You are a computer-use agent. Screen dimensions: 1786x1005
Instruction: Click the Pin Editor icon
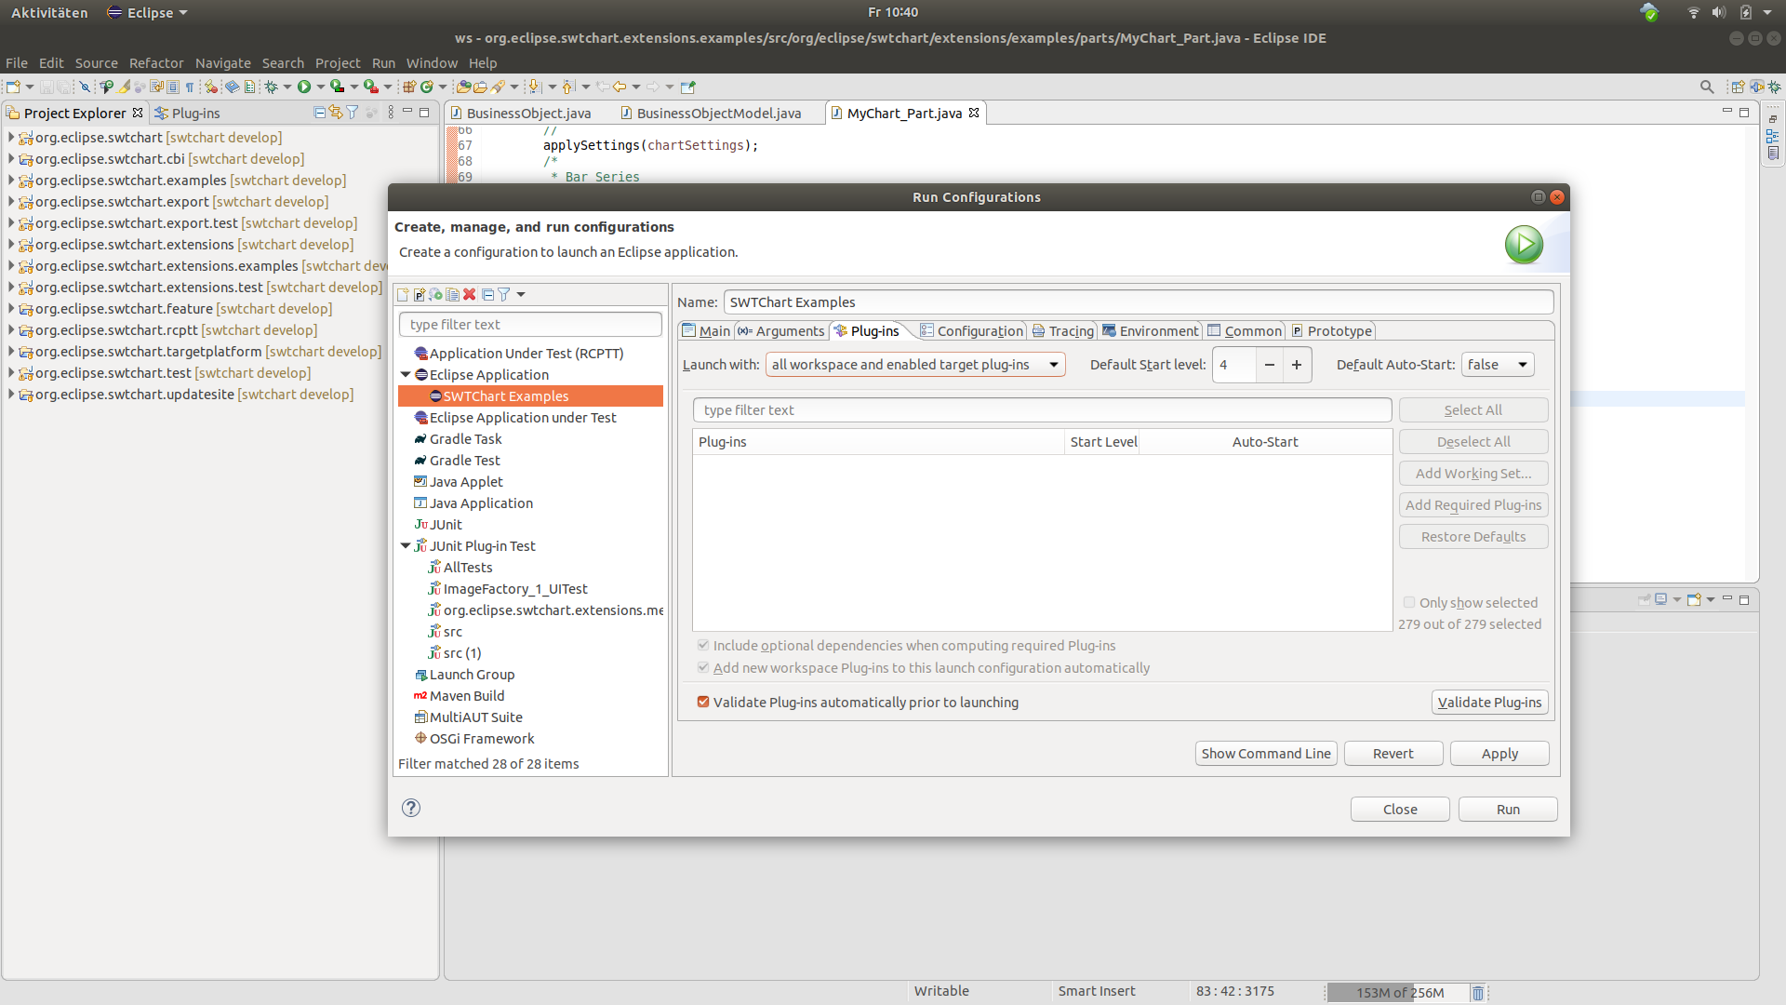click(688, 87)
